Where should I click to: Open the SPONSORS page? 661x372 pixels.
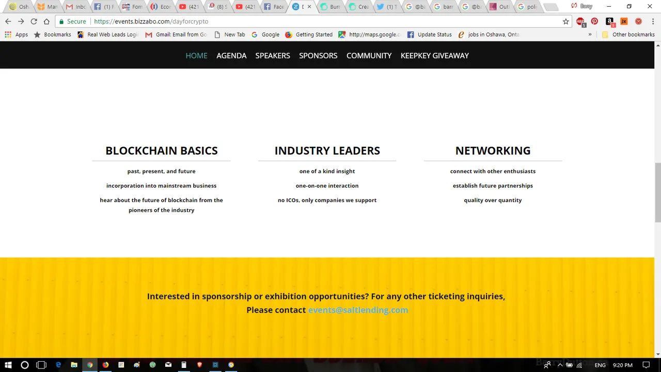click(318, 55)
